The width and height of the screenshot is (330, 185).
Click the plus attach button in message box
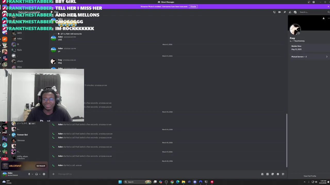click(x=53, y=174)
